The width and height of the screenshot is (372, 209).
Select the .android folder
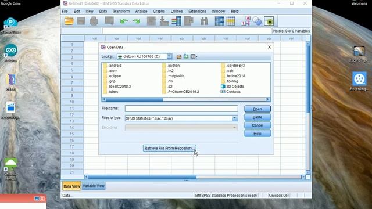click(x=112, y=66)
